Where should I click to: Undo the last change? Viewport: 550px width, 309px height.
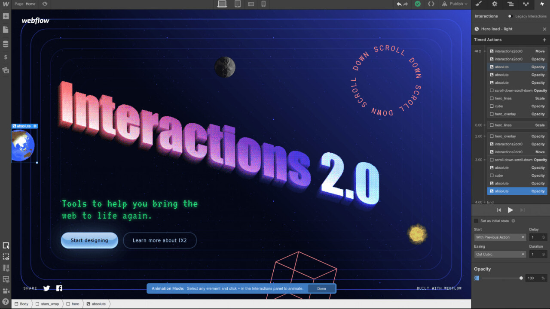tap(399, 4)
